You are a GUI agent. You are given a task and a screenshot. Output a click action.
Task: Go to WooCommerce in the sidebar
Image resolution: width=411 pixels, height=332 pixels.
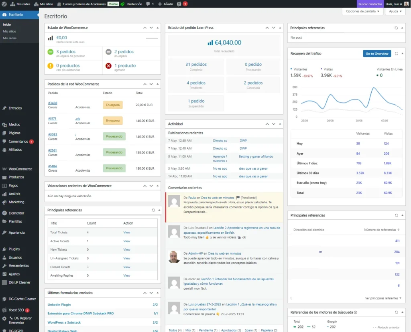tap(20, 169)
